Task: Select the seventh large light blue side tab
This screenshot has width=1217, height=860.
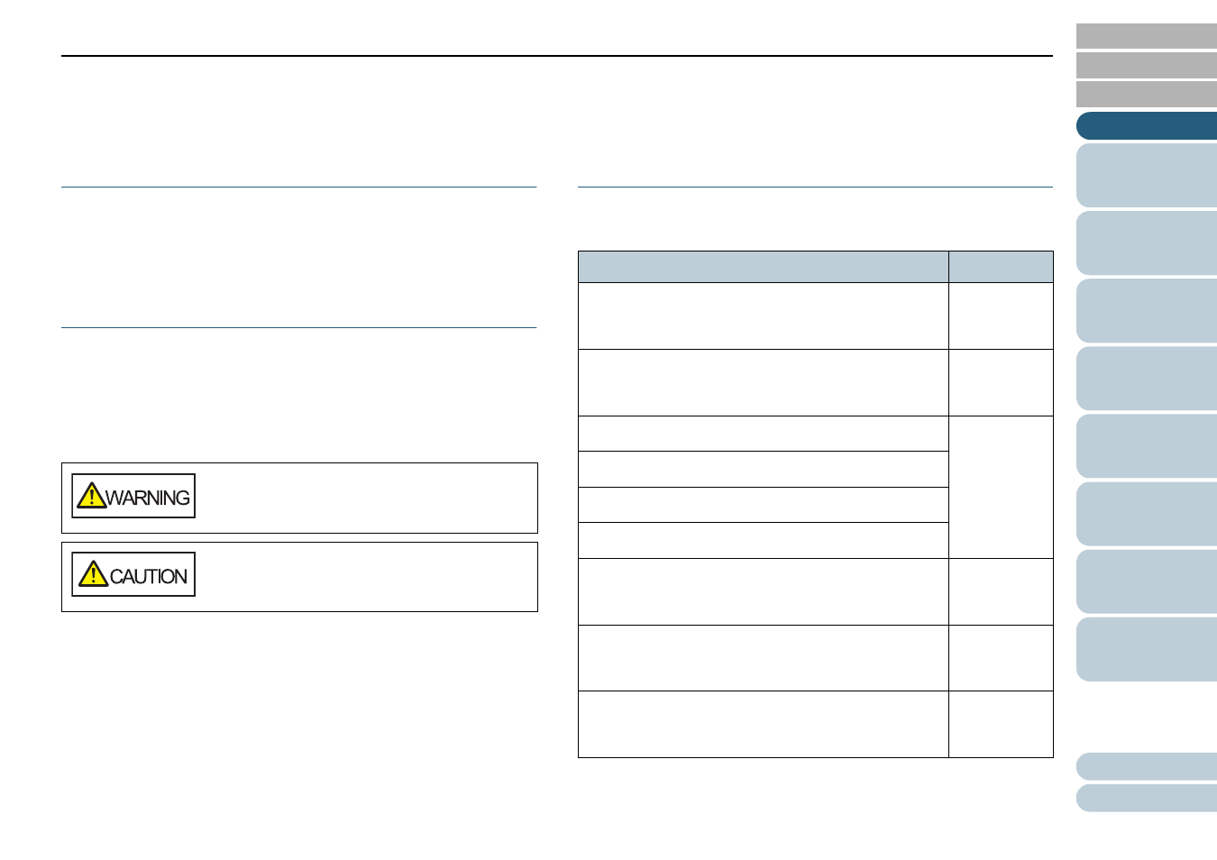Action: [x=1147, y=581]
